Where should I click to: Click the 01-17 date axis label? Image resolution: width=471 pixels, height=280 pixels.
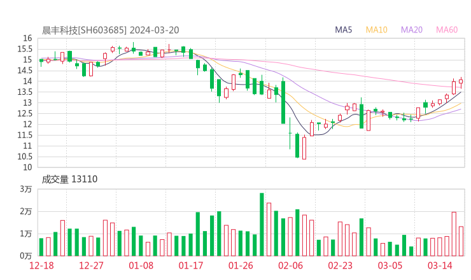(191, 265)
